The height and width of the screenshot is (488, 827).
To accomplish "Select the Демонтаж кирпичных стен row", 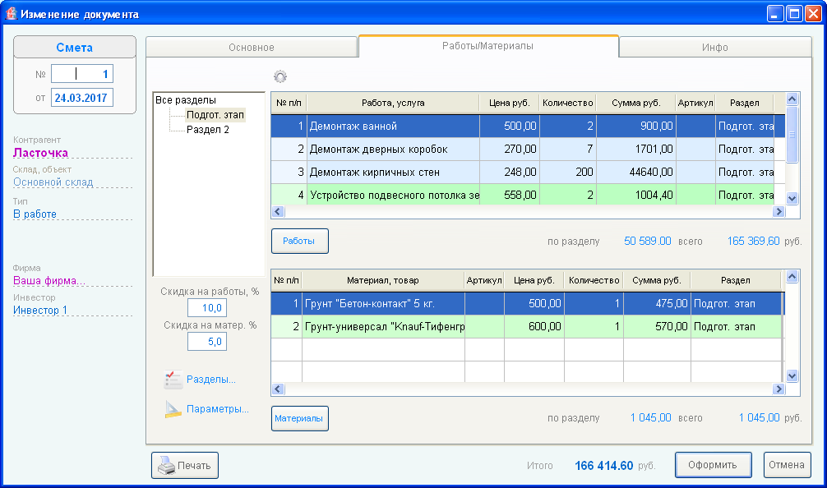I will tap(528, 172).
